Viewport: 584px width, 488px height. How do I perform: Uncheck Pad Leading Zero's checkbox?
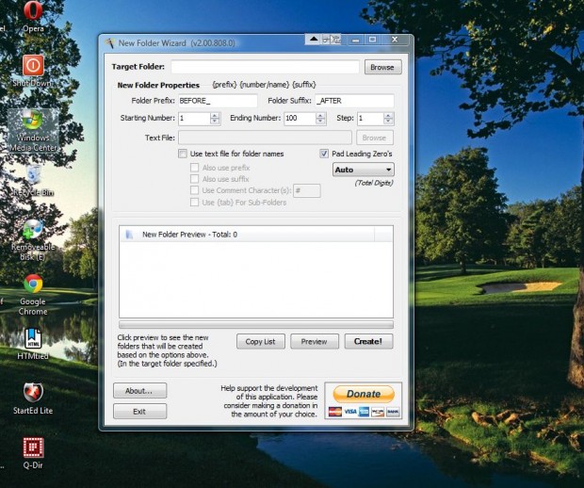[324, 154]
